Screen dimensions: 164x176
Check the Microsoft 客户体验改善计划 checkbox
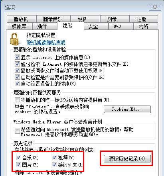pos(17,131)
